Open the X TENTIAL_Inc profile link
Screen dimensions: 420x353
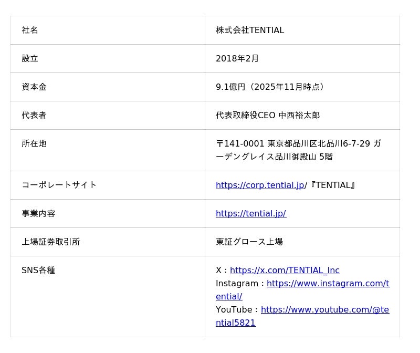(285, 270)
